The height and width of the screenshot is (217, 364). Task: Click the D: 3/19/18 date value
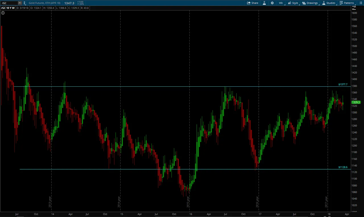pyautogui.click(x=23, y=8)
